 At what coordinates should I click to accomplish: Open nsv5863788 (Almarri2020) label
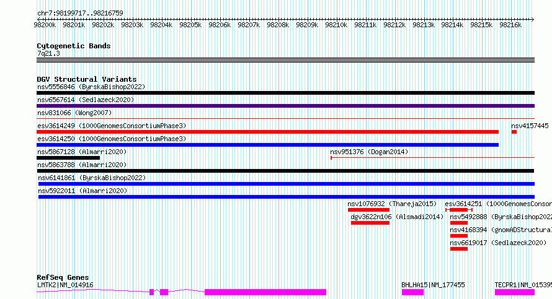pos(82,165)
